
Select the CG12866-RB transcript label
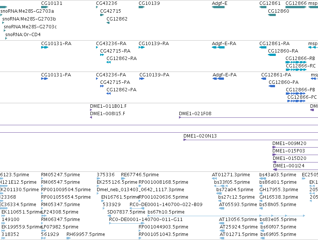(300, 59)
